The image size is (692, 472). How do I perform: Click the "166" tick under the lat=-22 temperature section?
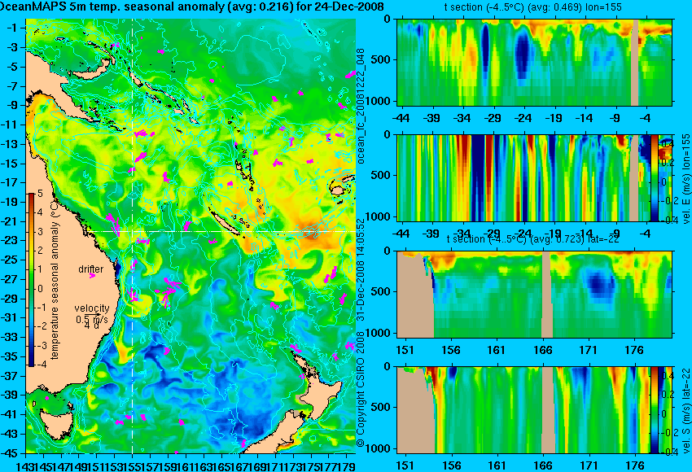pyautogui.click(x=542, y=350)
